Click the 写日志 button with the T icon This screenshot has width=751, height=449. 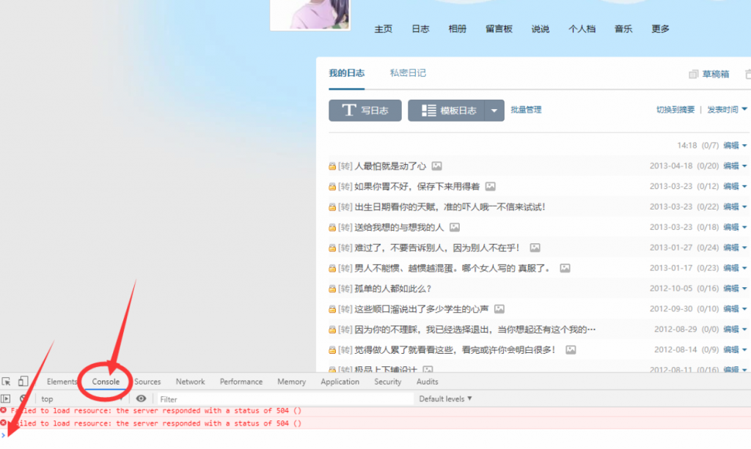[x=364, y=110]
